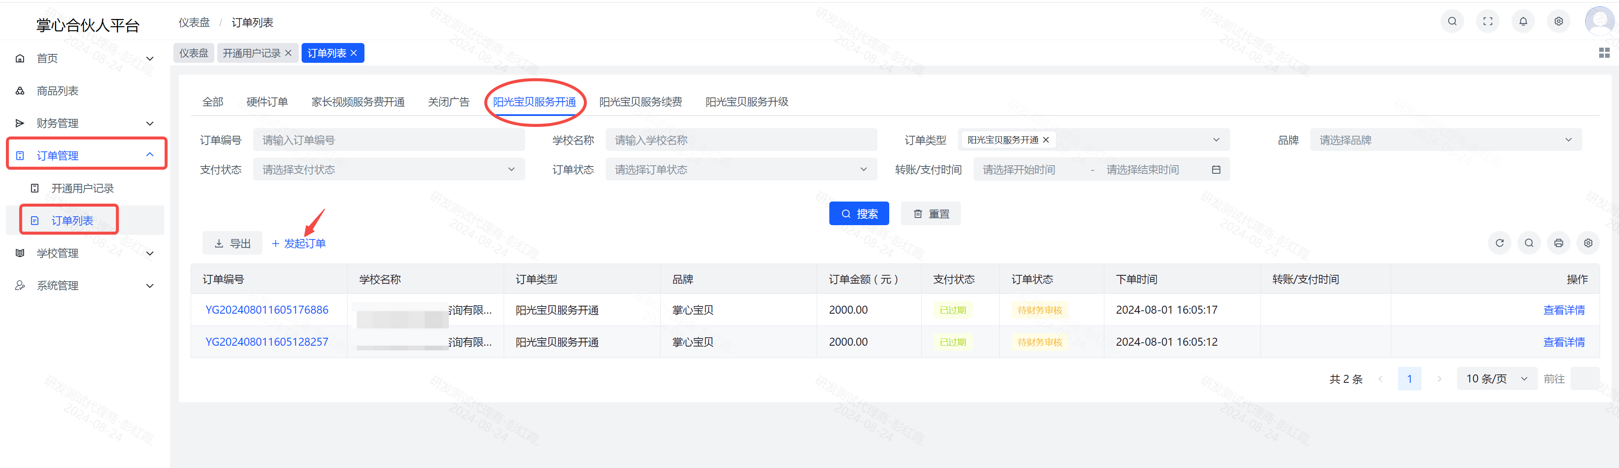This screenshot has width=1619, height=468.
Task: Open table column settings gear icon
Action: click(1588, 243)
